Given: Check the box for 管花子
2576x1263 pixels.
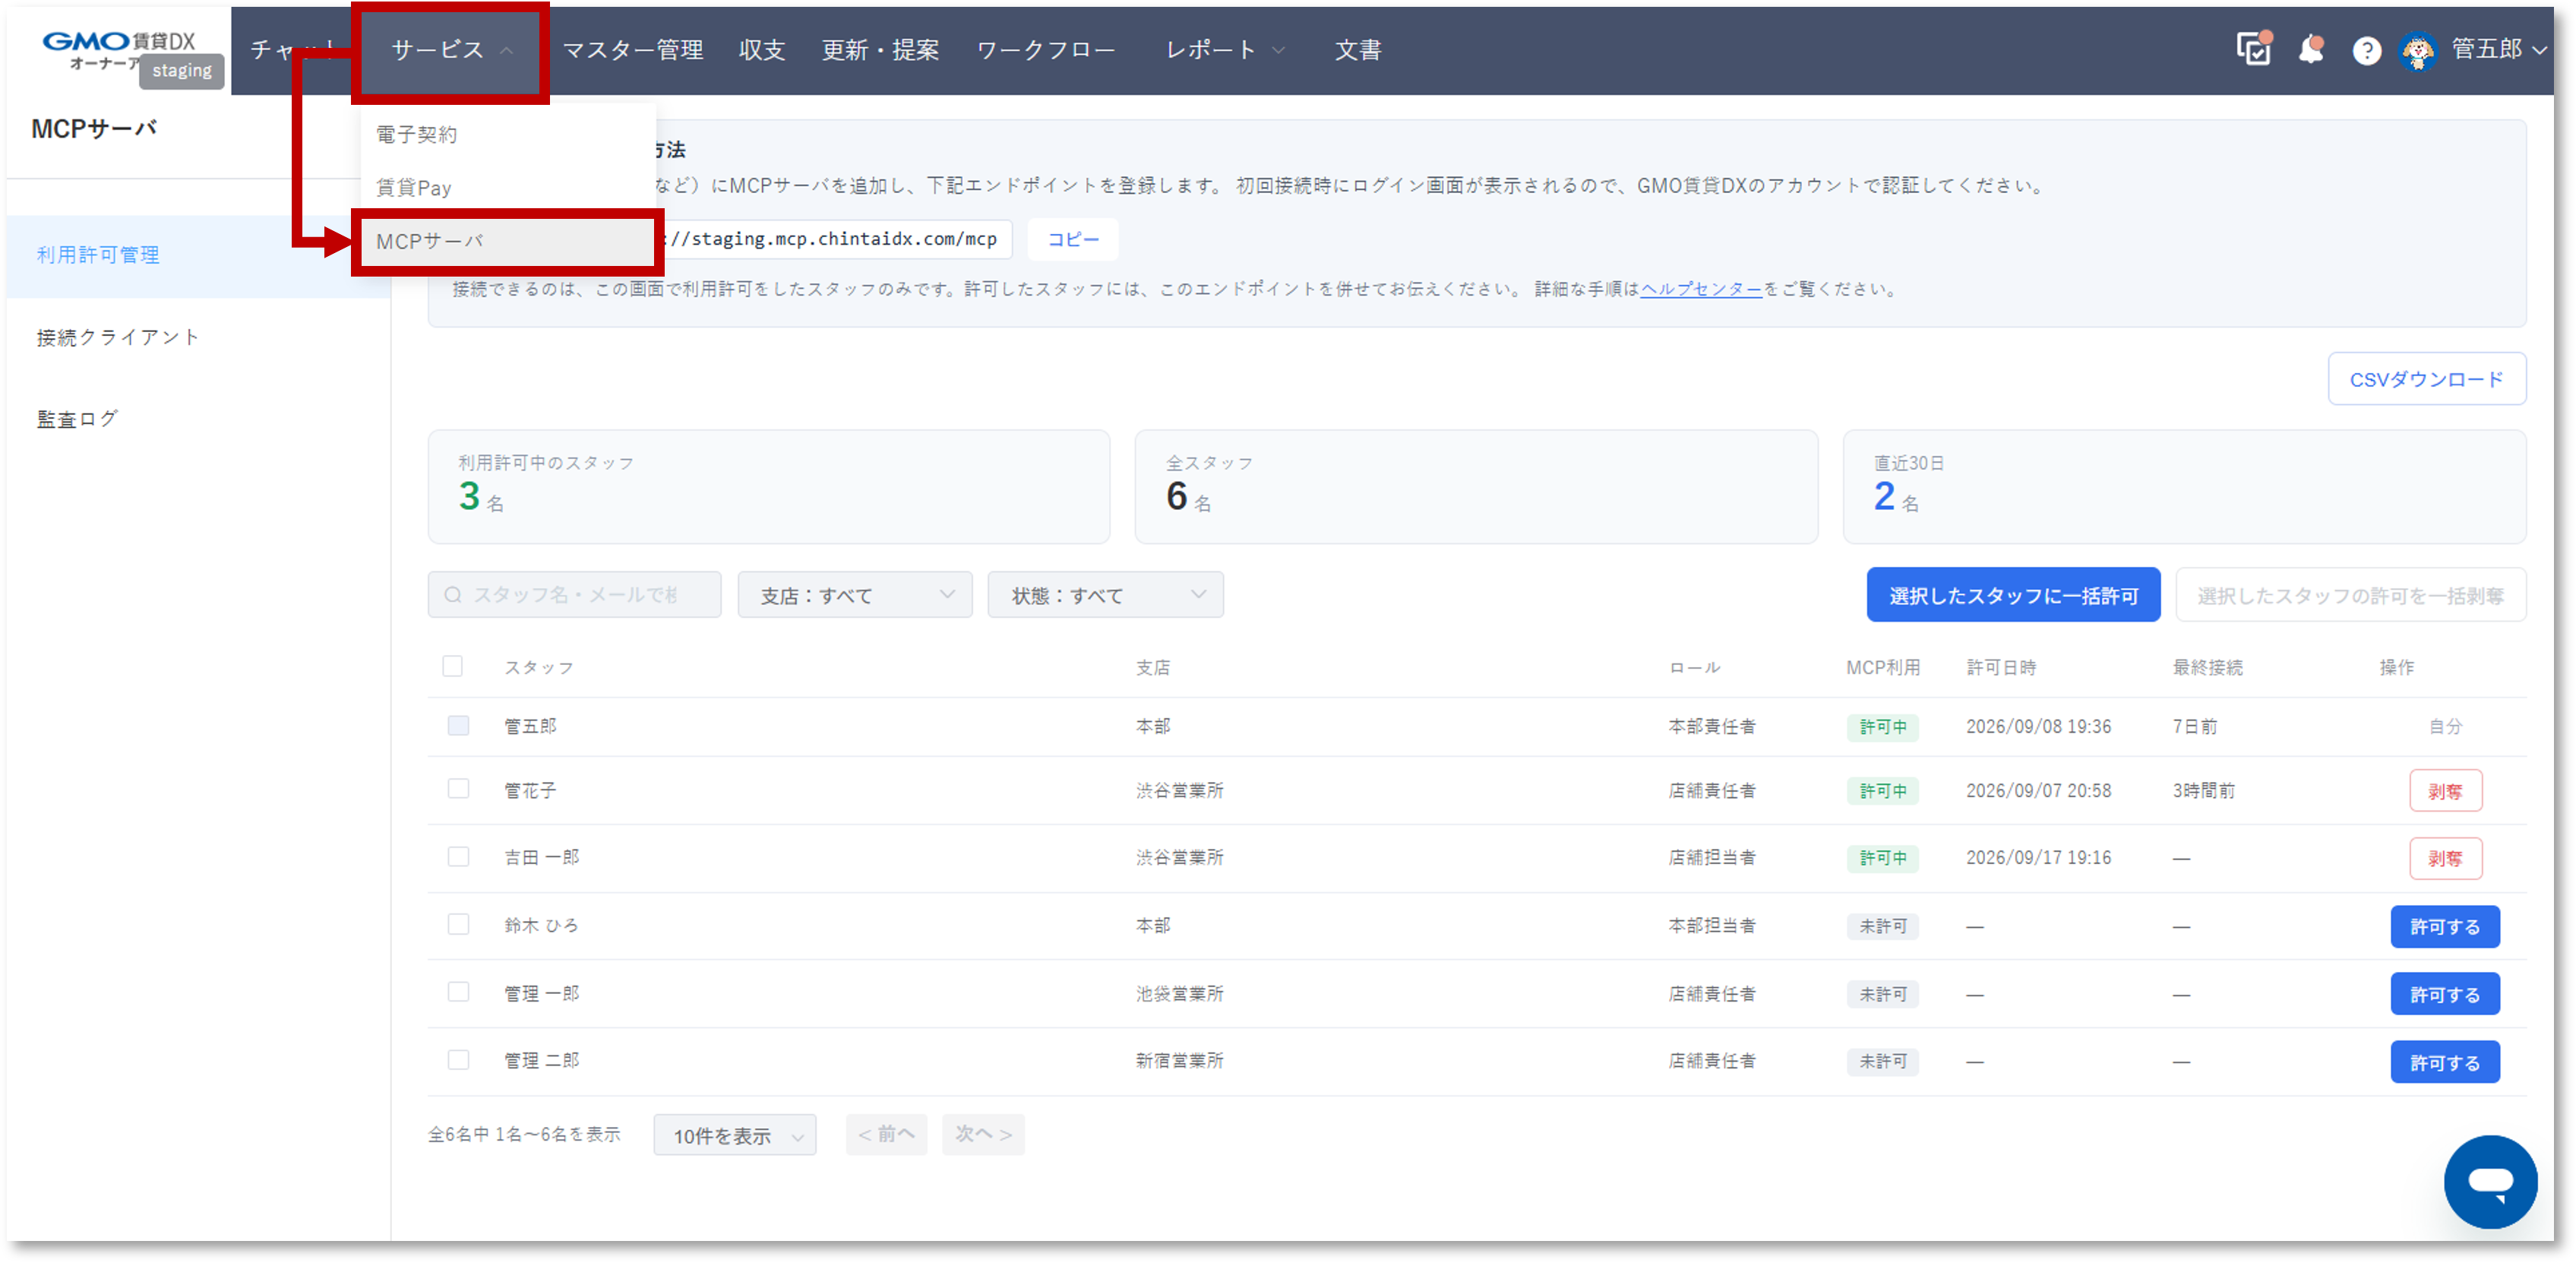Looking at the screenshot, I should pos(458,789).
